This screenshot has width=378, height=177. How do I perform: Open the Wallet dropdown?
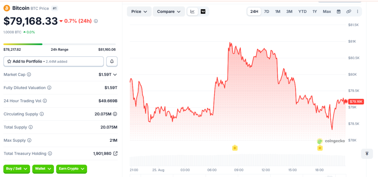[43, 169]
